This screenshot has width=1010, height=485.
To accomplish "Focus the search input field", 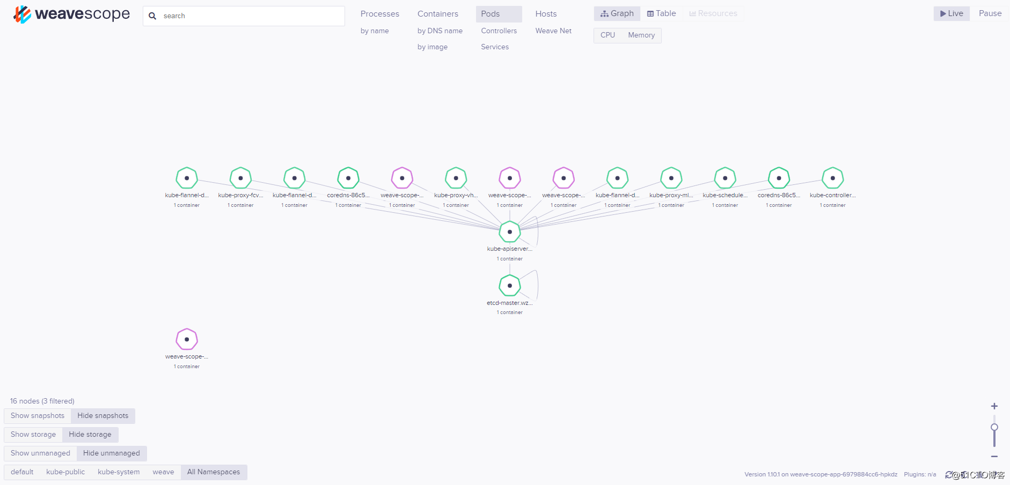I will tap(244, 16).
